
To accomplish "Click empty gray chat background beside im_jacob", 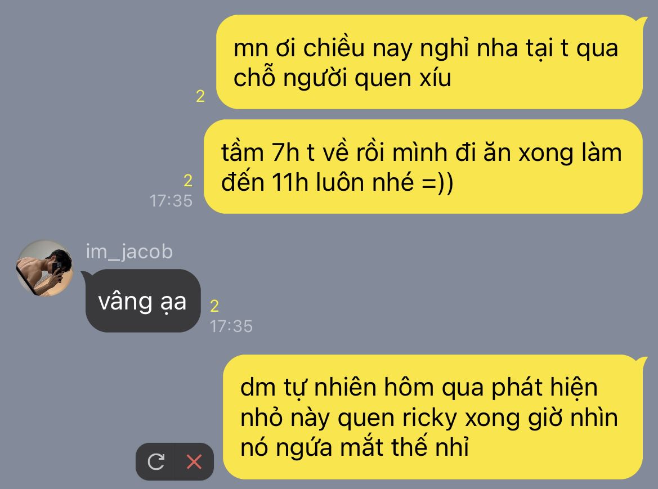I will [x=420, y=285].
